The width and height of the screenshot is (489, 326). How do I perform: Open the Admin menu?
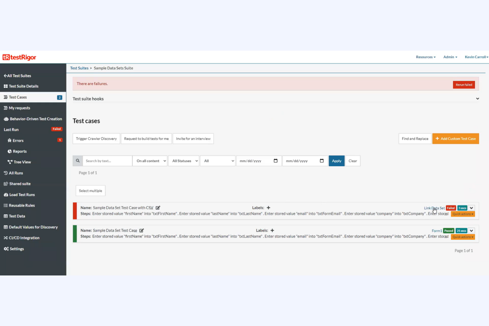450,57
